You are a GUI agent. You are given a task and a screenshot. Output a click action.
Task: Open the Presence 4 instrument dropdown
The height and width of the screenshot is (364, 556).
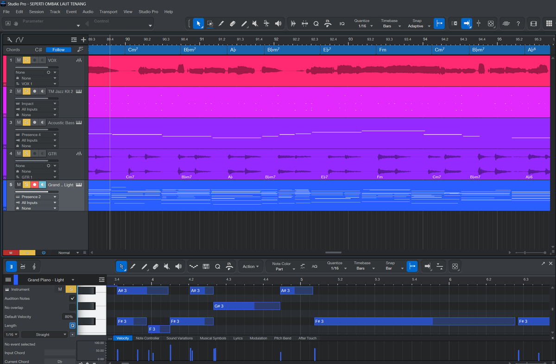point(36,135)
